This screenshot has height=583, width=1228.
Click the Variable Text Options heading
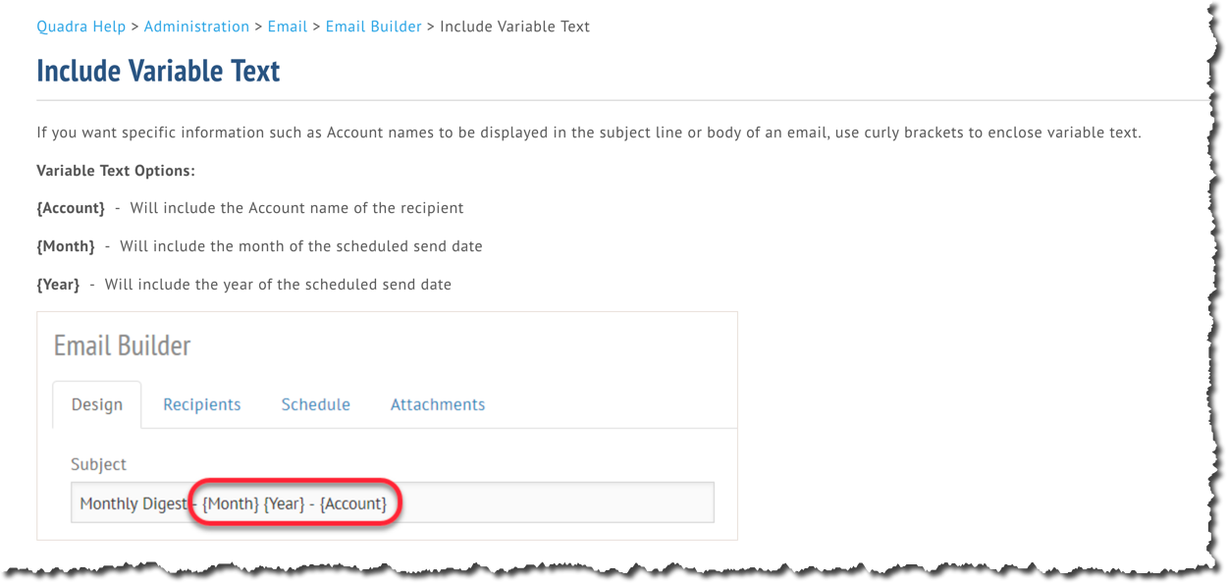[x=115, y=170]
